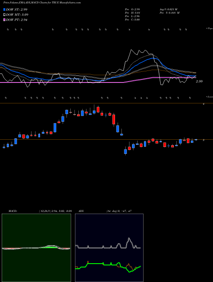Select the chart title mentioning MunafaSutra.com
Screen dimensions: 213x282
[x=42, y=3]
